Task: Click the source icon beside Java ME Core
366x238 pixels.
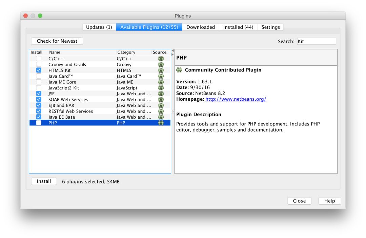Action: [x=161, y=82]
